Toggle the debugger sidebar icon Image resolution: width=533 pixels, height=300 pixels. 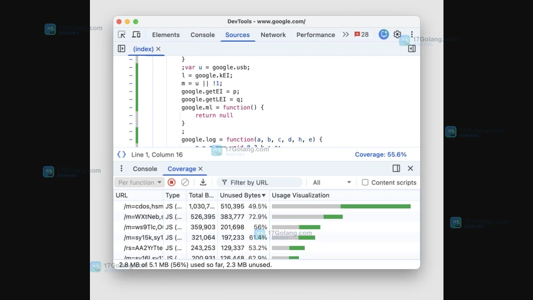click(x=412, y=49)
